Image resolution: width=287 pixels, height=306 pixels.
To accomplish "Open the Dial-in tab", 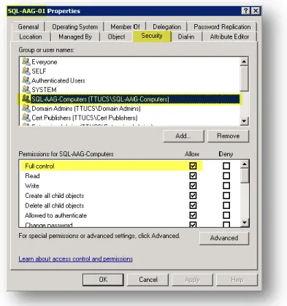I will 186,37.
